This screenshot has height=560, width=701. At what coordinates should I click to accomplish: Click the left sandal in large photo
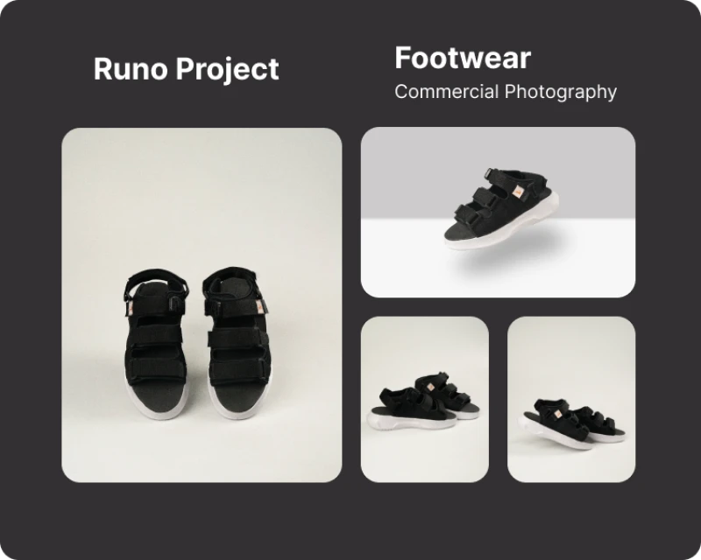coord(155,344)
